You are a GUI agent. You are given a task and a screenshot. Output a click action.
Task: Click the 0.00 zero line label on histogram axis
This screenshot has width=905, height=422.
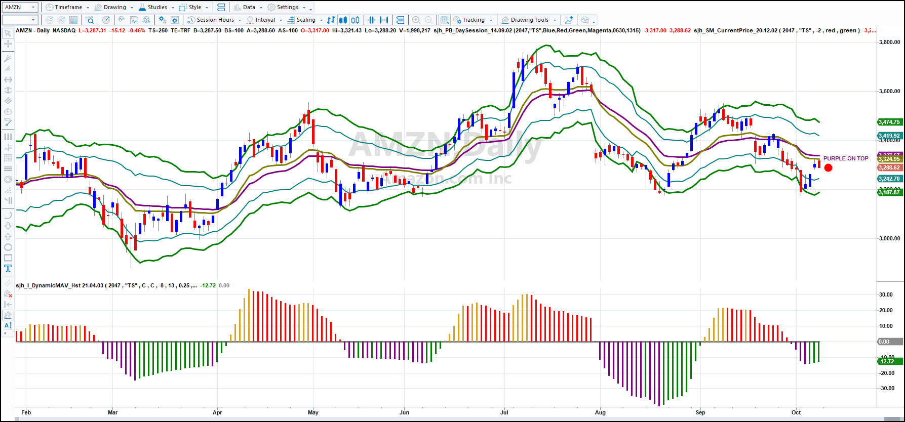(x=889, y=342)
